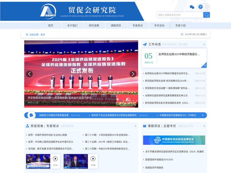
Task: Expand 课题项目 主题专栏 with plus icon
Action: click(x=204, y=126)
